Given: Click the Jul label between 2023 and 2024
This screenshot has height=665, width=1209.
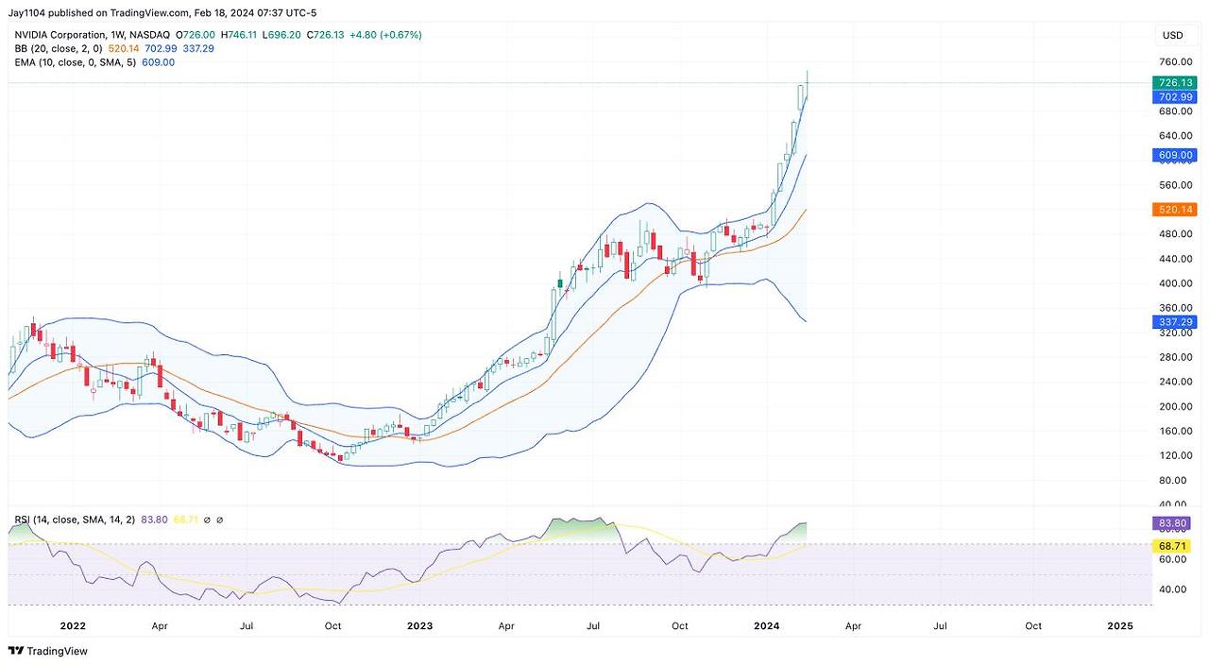Looking at the screenshot, I should (593, 625).
